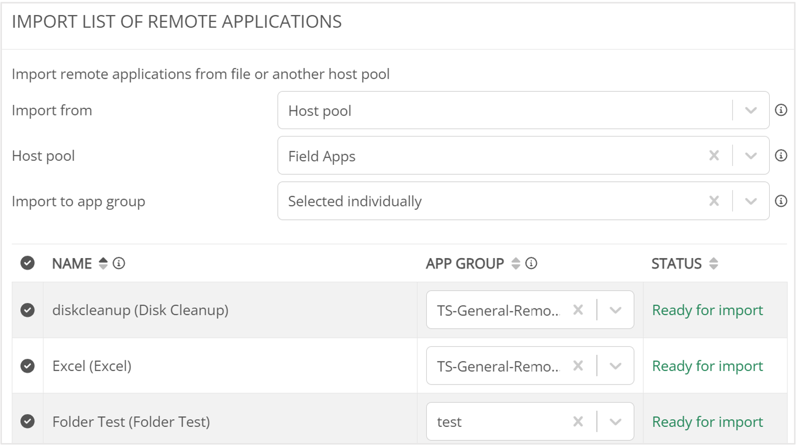Clear the Selected individually app group value
Viewport: 797px width, 446px height.
714,201
